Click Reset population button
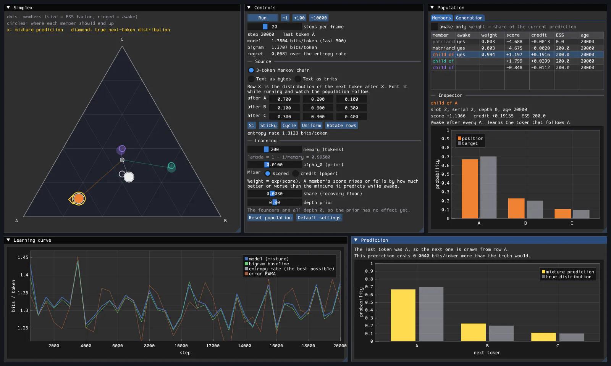The height and width of the screenshot is (366, 611). tap(270, 218)
